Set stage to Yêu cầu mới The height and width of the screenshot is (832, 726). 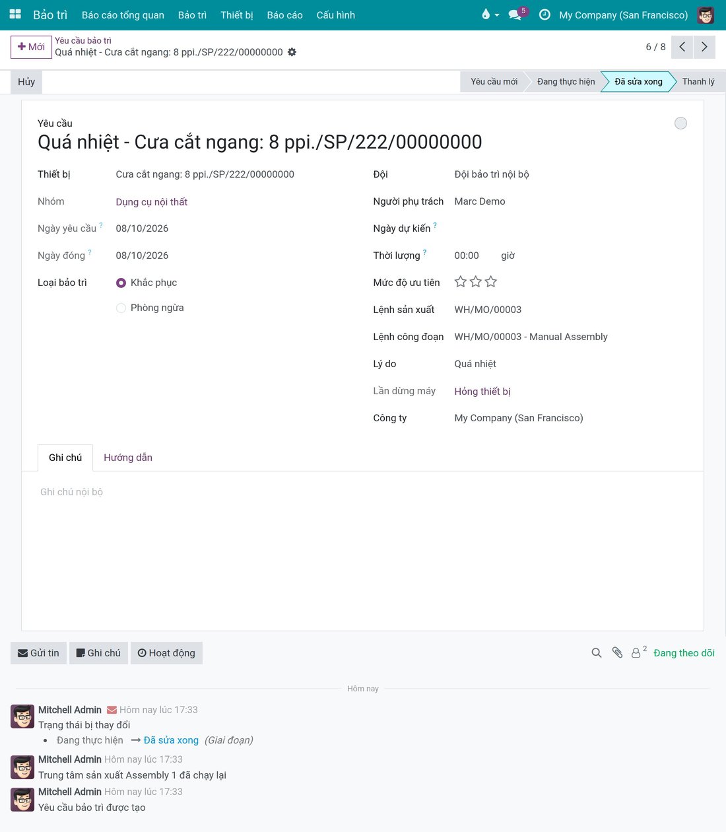coord(494,82)
